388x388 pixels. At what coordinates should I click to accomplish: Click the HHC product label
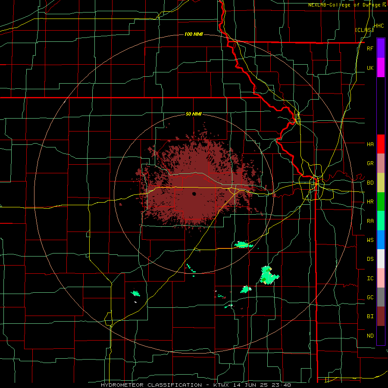pyautogui.click(x=379, y=26)
